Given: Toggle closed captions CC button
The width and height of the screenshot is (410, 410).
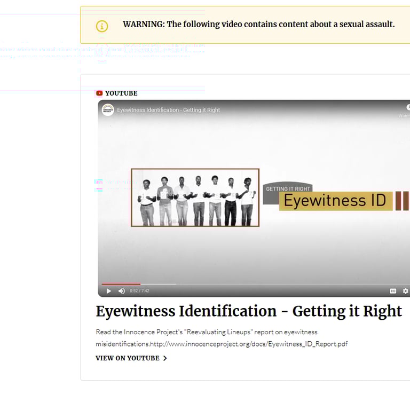Looking at the screenshot, I should tap(393, 291).
